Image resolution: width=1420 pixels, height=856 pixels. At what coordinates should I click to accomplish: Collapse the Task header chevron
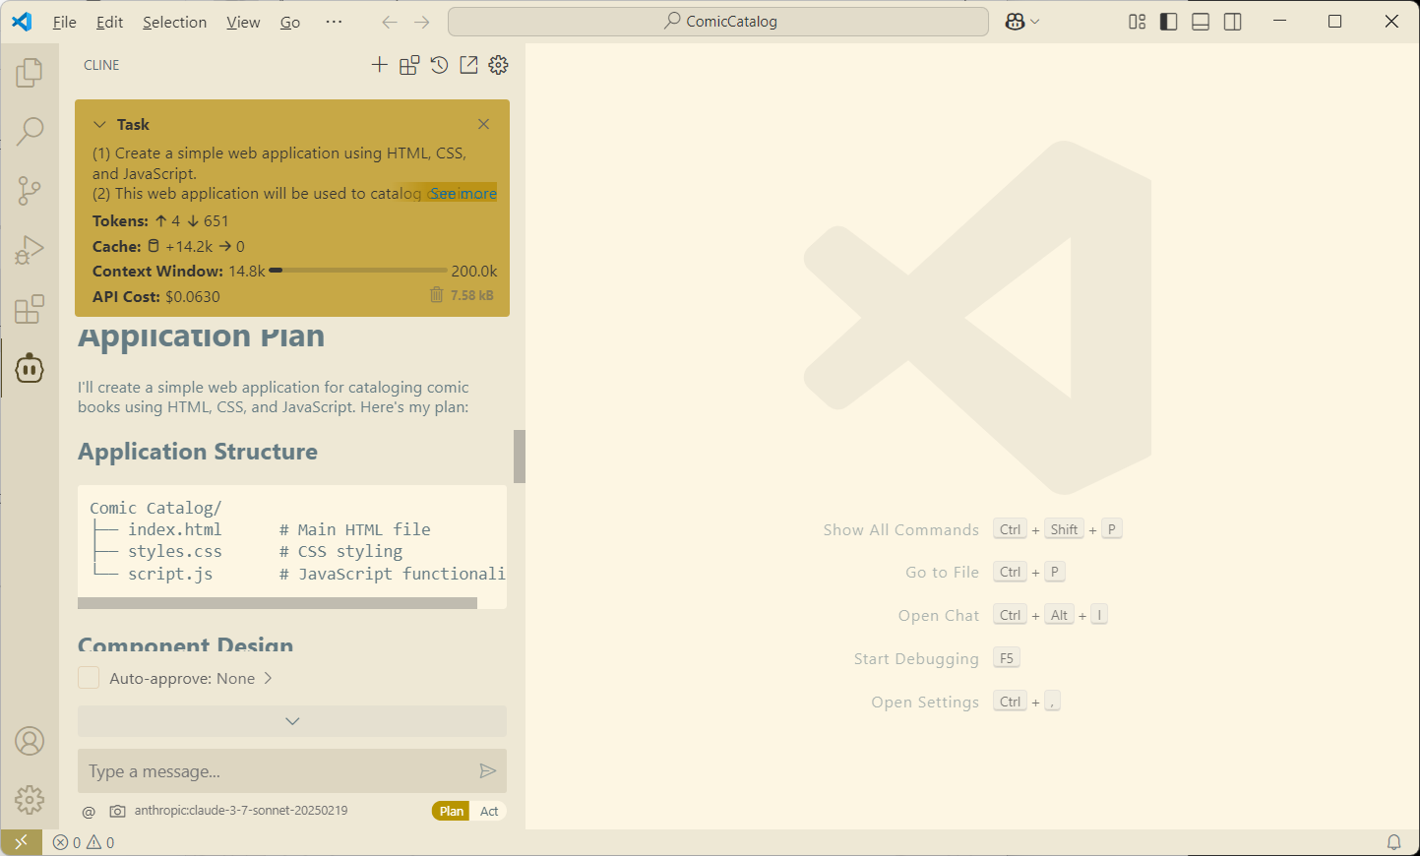[99, 125]
